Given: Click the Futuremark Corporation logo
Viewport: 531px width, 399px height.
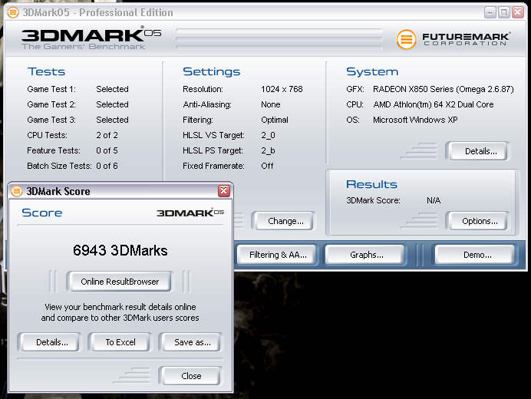Looking at the screenshot, I should tap(453, 39).
